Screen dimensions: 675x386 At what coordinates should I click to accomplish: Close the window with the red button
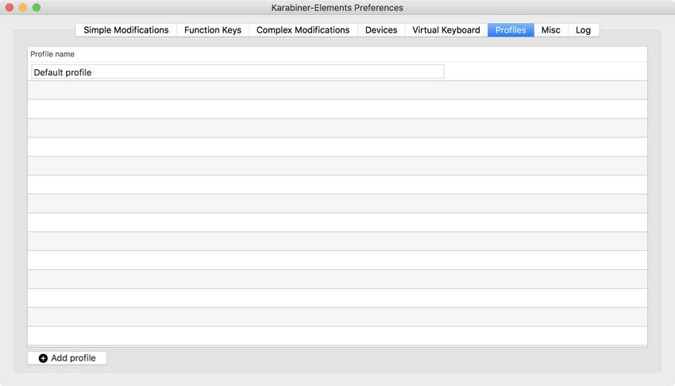(10, 8)
